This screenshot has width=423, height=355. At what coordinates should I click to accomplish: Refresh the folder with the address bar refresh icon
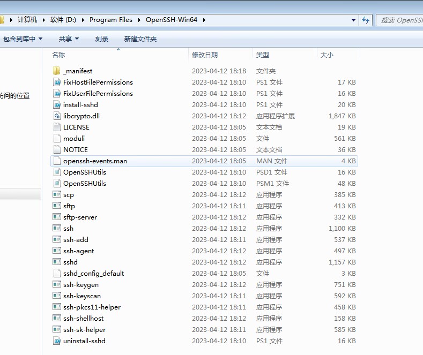366,20
